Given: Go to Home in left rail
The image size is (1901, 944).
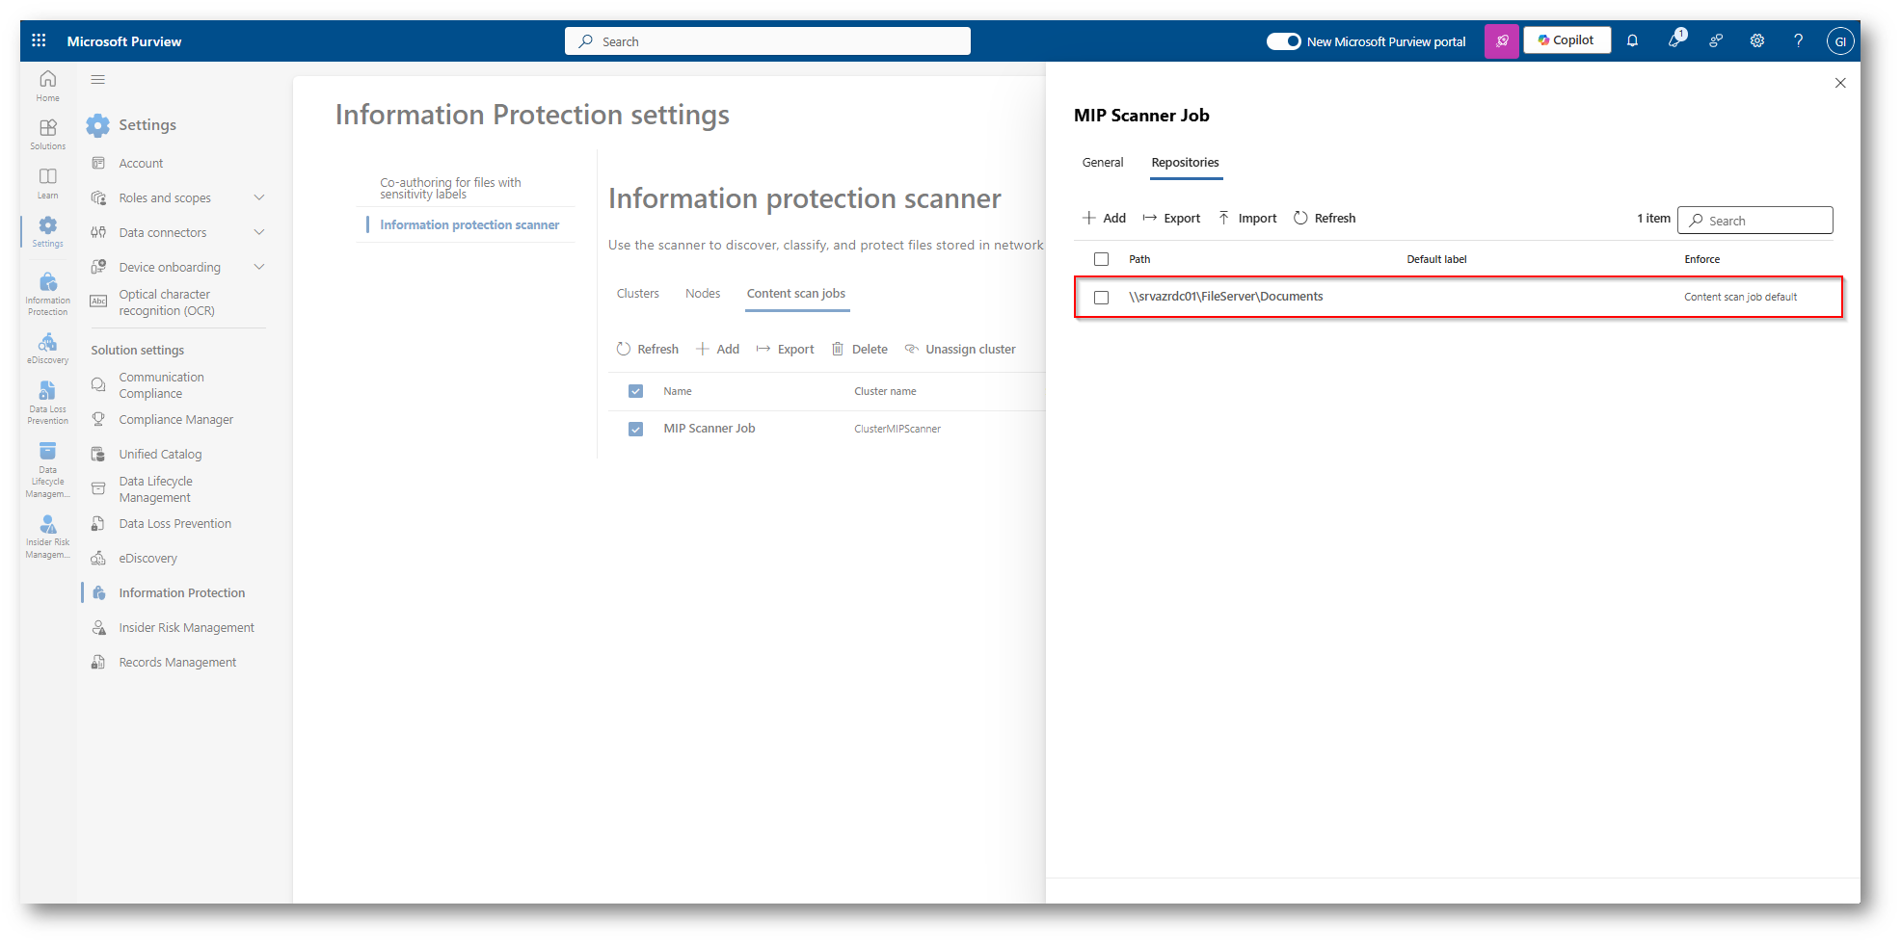Looking at the screenshot, I should (x=47, y=86).
